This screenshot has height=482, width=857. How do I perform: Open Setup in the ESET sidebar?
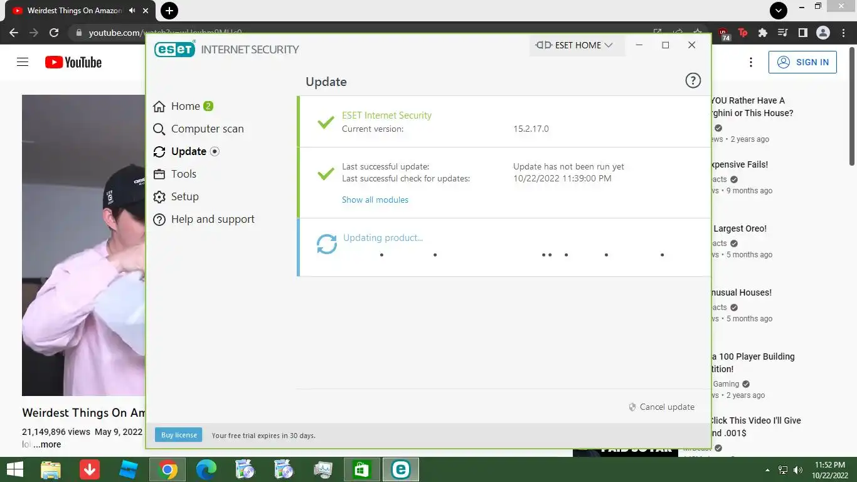pyautogui.click(x=176, y=196)
